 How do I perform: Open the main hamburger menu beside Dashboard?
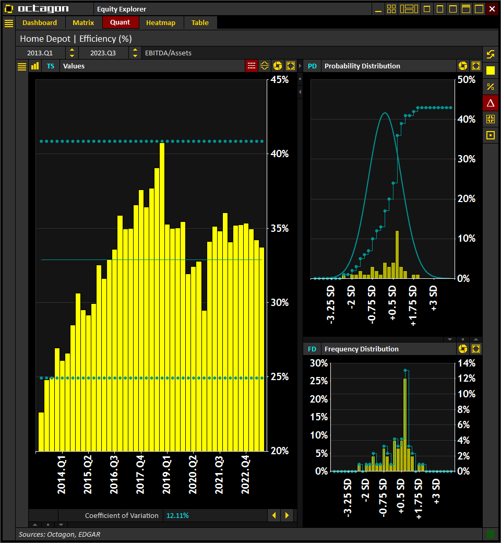(9, 23)
